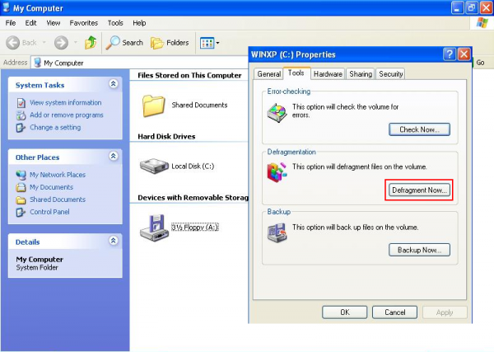Click Change a setting icon
Image resolution: width=494 pixels, height=352 pixels.
pyautogui.click(x=21, y=128)
